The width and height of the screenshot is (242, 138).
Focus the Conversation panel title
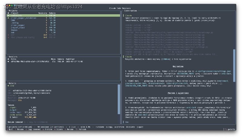tap(130, 11)
